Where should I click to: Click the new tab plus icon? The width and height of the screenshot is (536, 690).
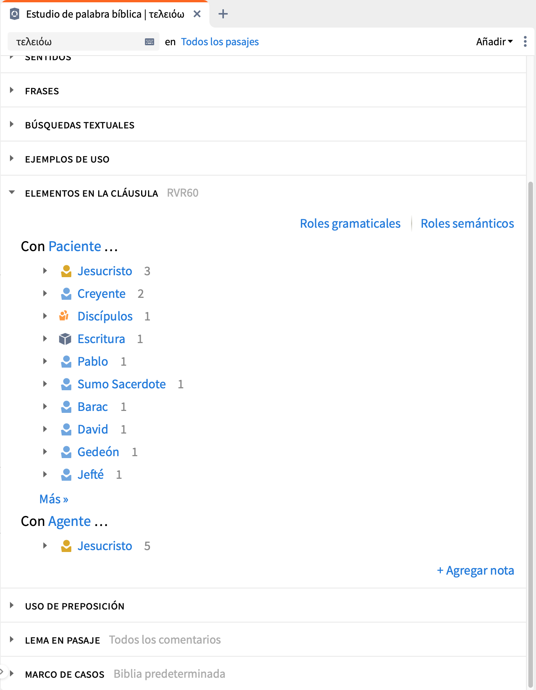click(x=223, y=14)
